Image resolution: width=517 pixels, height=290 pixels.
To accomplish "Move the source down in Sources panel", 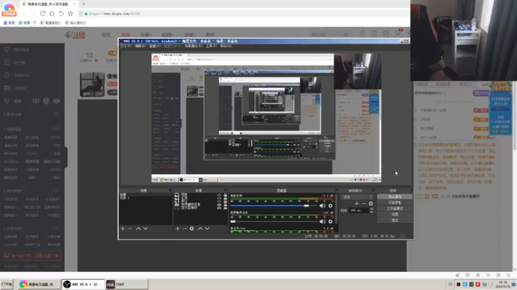I will (207, 229).
